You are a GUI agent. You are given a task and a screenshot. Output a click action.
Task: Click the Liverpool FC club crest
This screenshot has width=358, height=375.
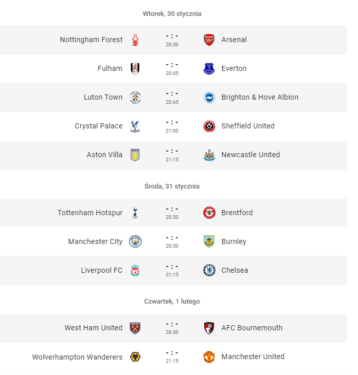pos(135,270)
